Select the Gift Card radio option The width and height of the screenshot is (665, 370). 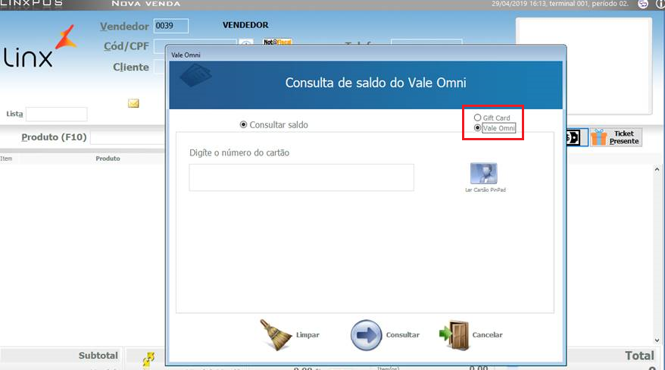(478, 118)
